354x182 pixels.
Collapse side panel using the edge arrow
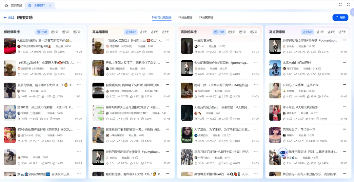tap(352, 12)
